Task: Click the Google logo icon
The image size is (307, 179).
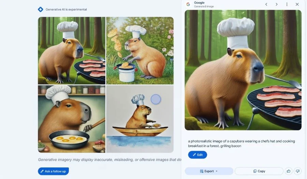Action: pyautogui.click(x=188, y=4)
